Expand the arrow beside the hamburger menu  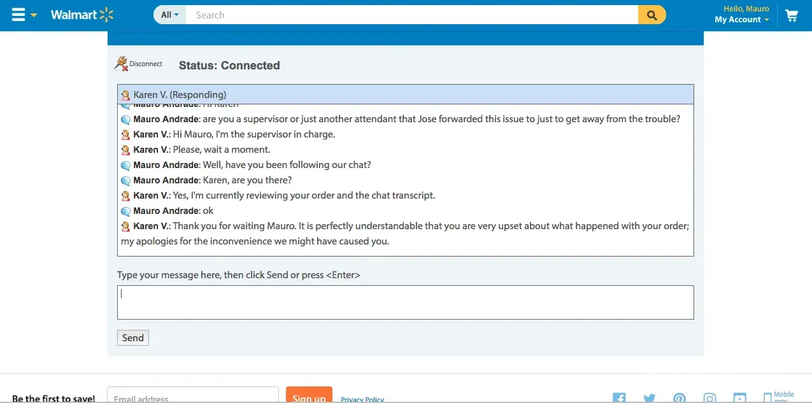pos(34,15)
